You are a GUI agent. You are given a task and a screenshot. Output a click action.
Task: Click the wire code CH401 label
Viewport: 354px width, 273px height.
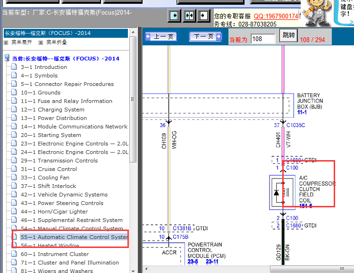point(278,140)
